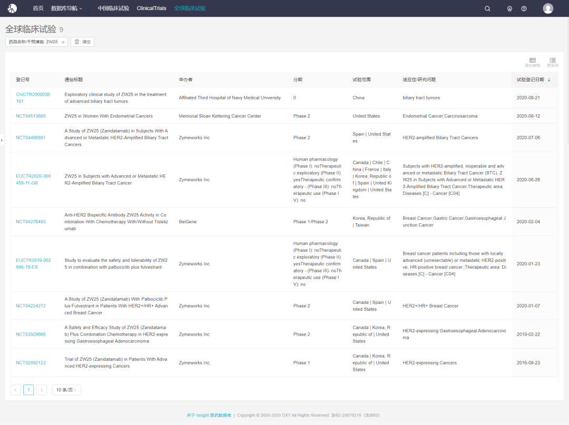Click the date 2020-01-23
Image resolution: width=569 pixels, height=425 pixels.
pos(528,264)
